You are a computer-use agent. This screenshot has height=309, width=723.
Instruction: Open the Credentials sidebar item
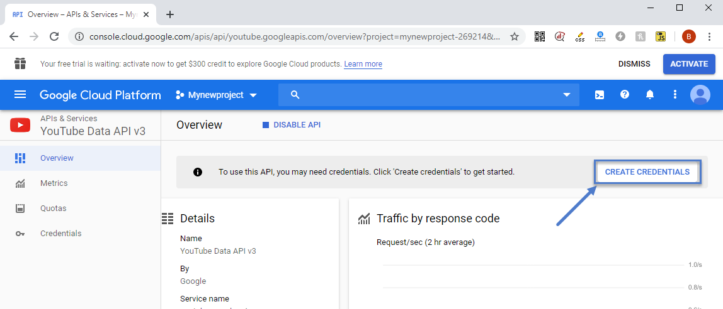pos(80,233)
